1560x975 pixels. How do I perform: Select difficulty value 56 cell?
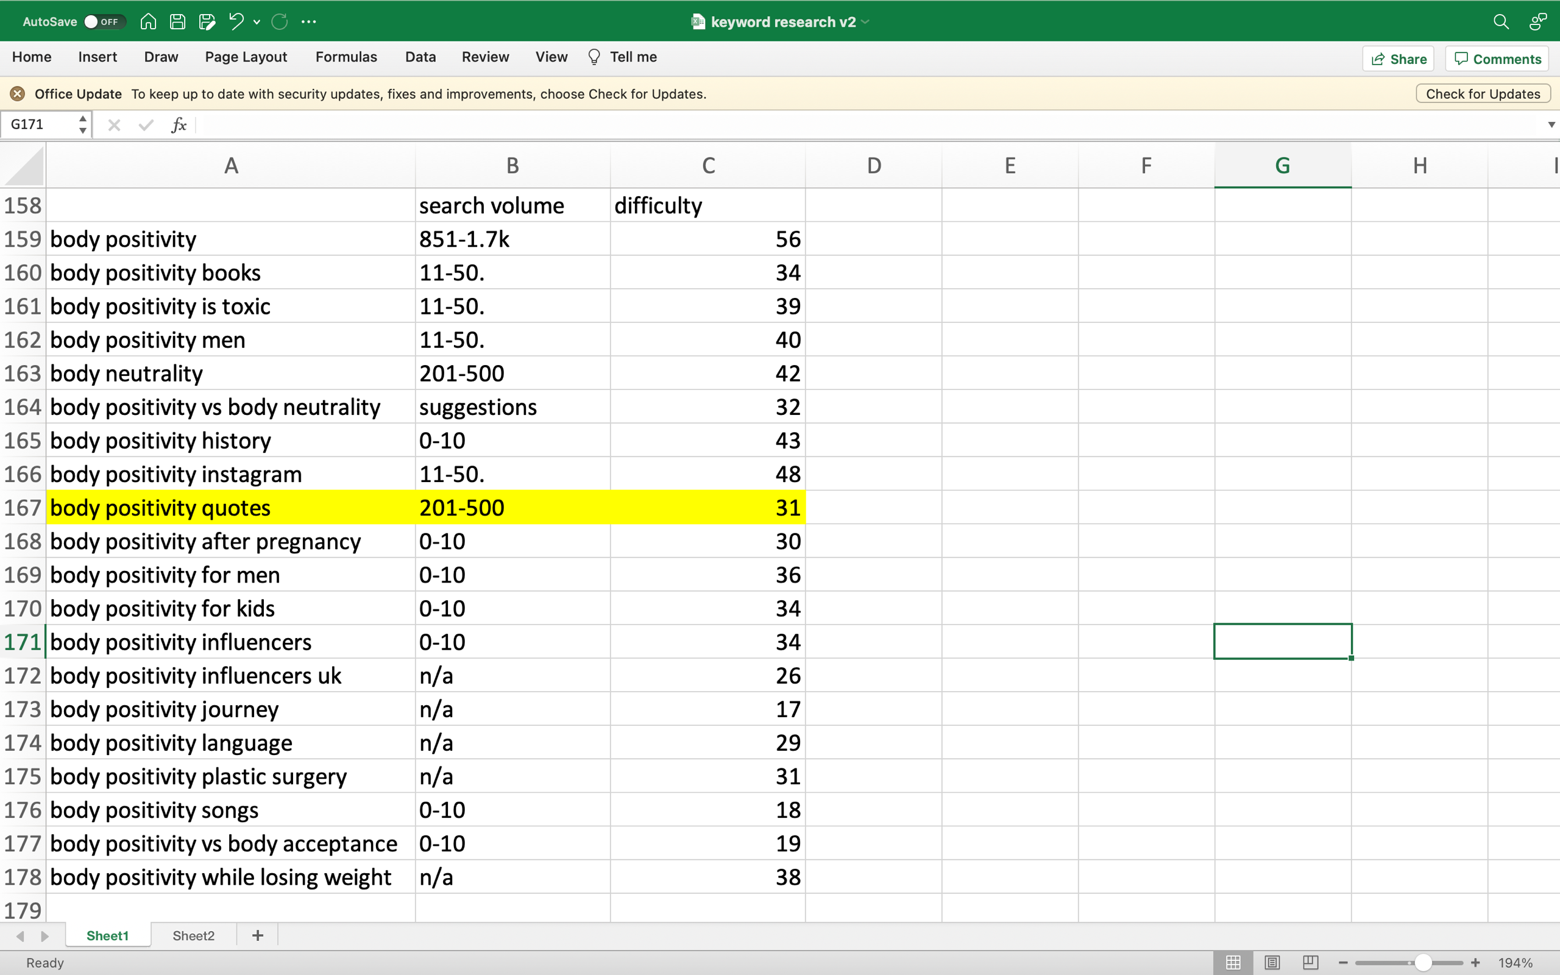pos(708,239)
